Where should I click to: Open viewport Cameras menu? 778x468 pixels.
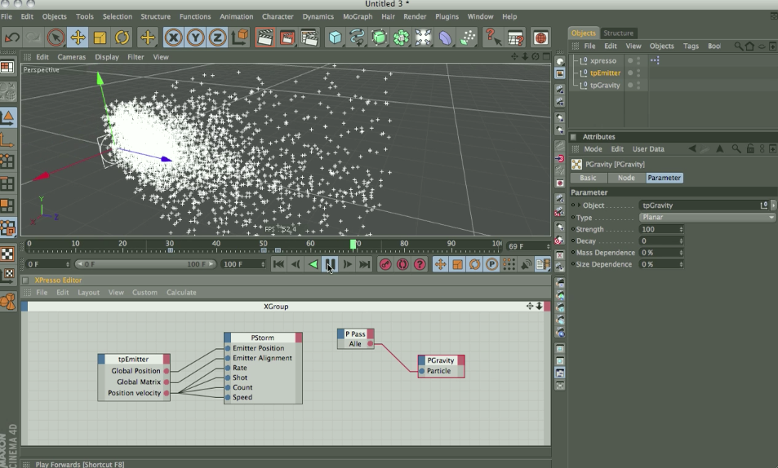pyautogui.click(x=72, y=57)
